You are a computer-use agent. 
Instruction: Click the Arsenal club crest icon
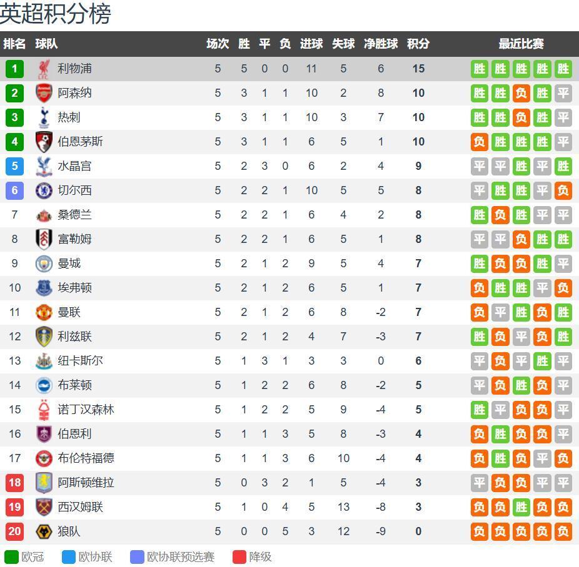coord(44,93)
